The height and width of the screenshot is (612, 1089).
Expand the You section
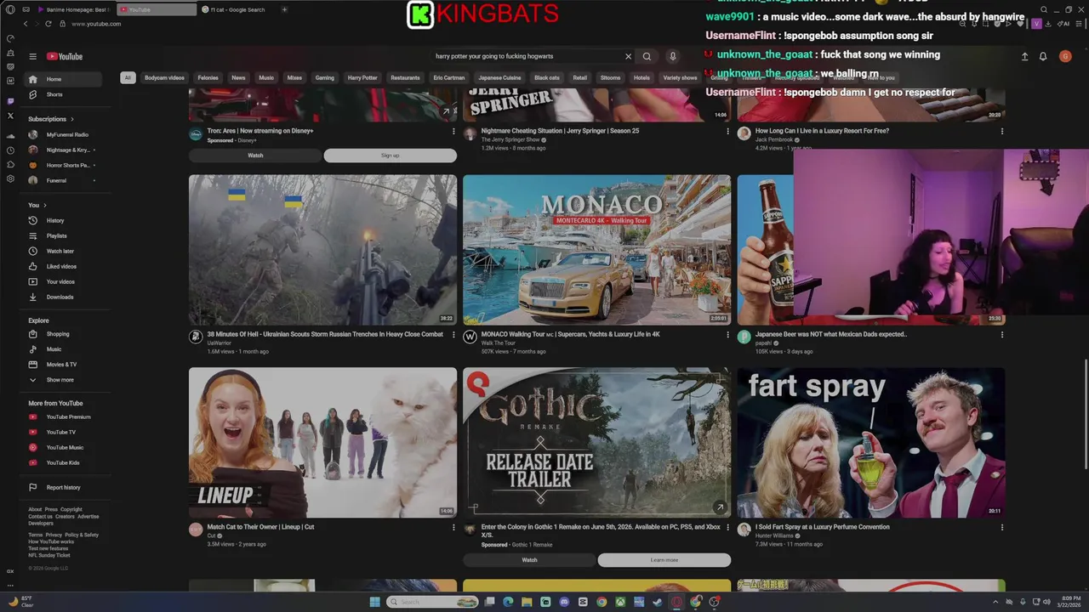[37, 205]
